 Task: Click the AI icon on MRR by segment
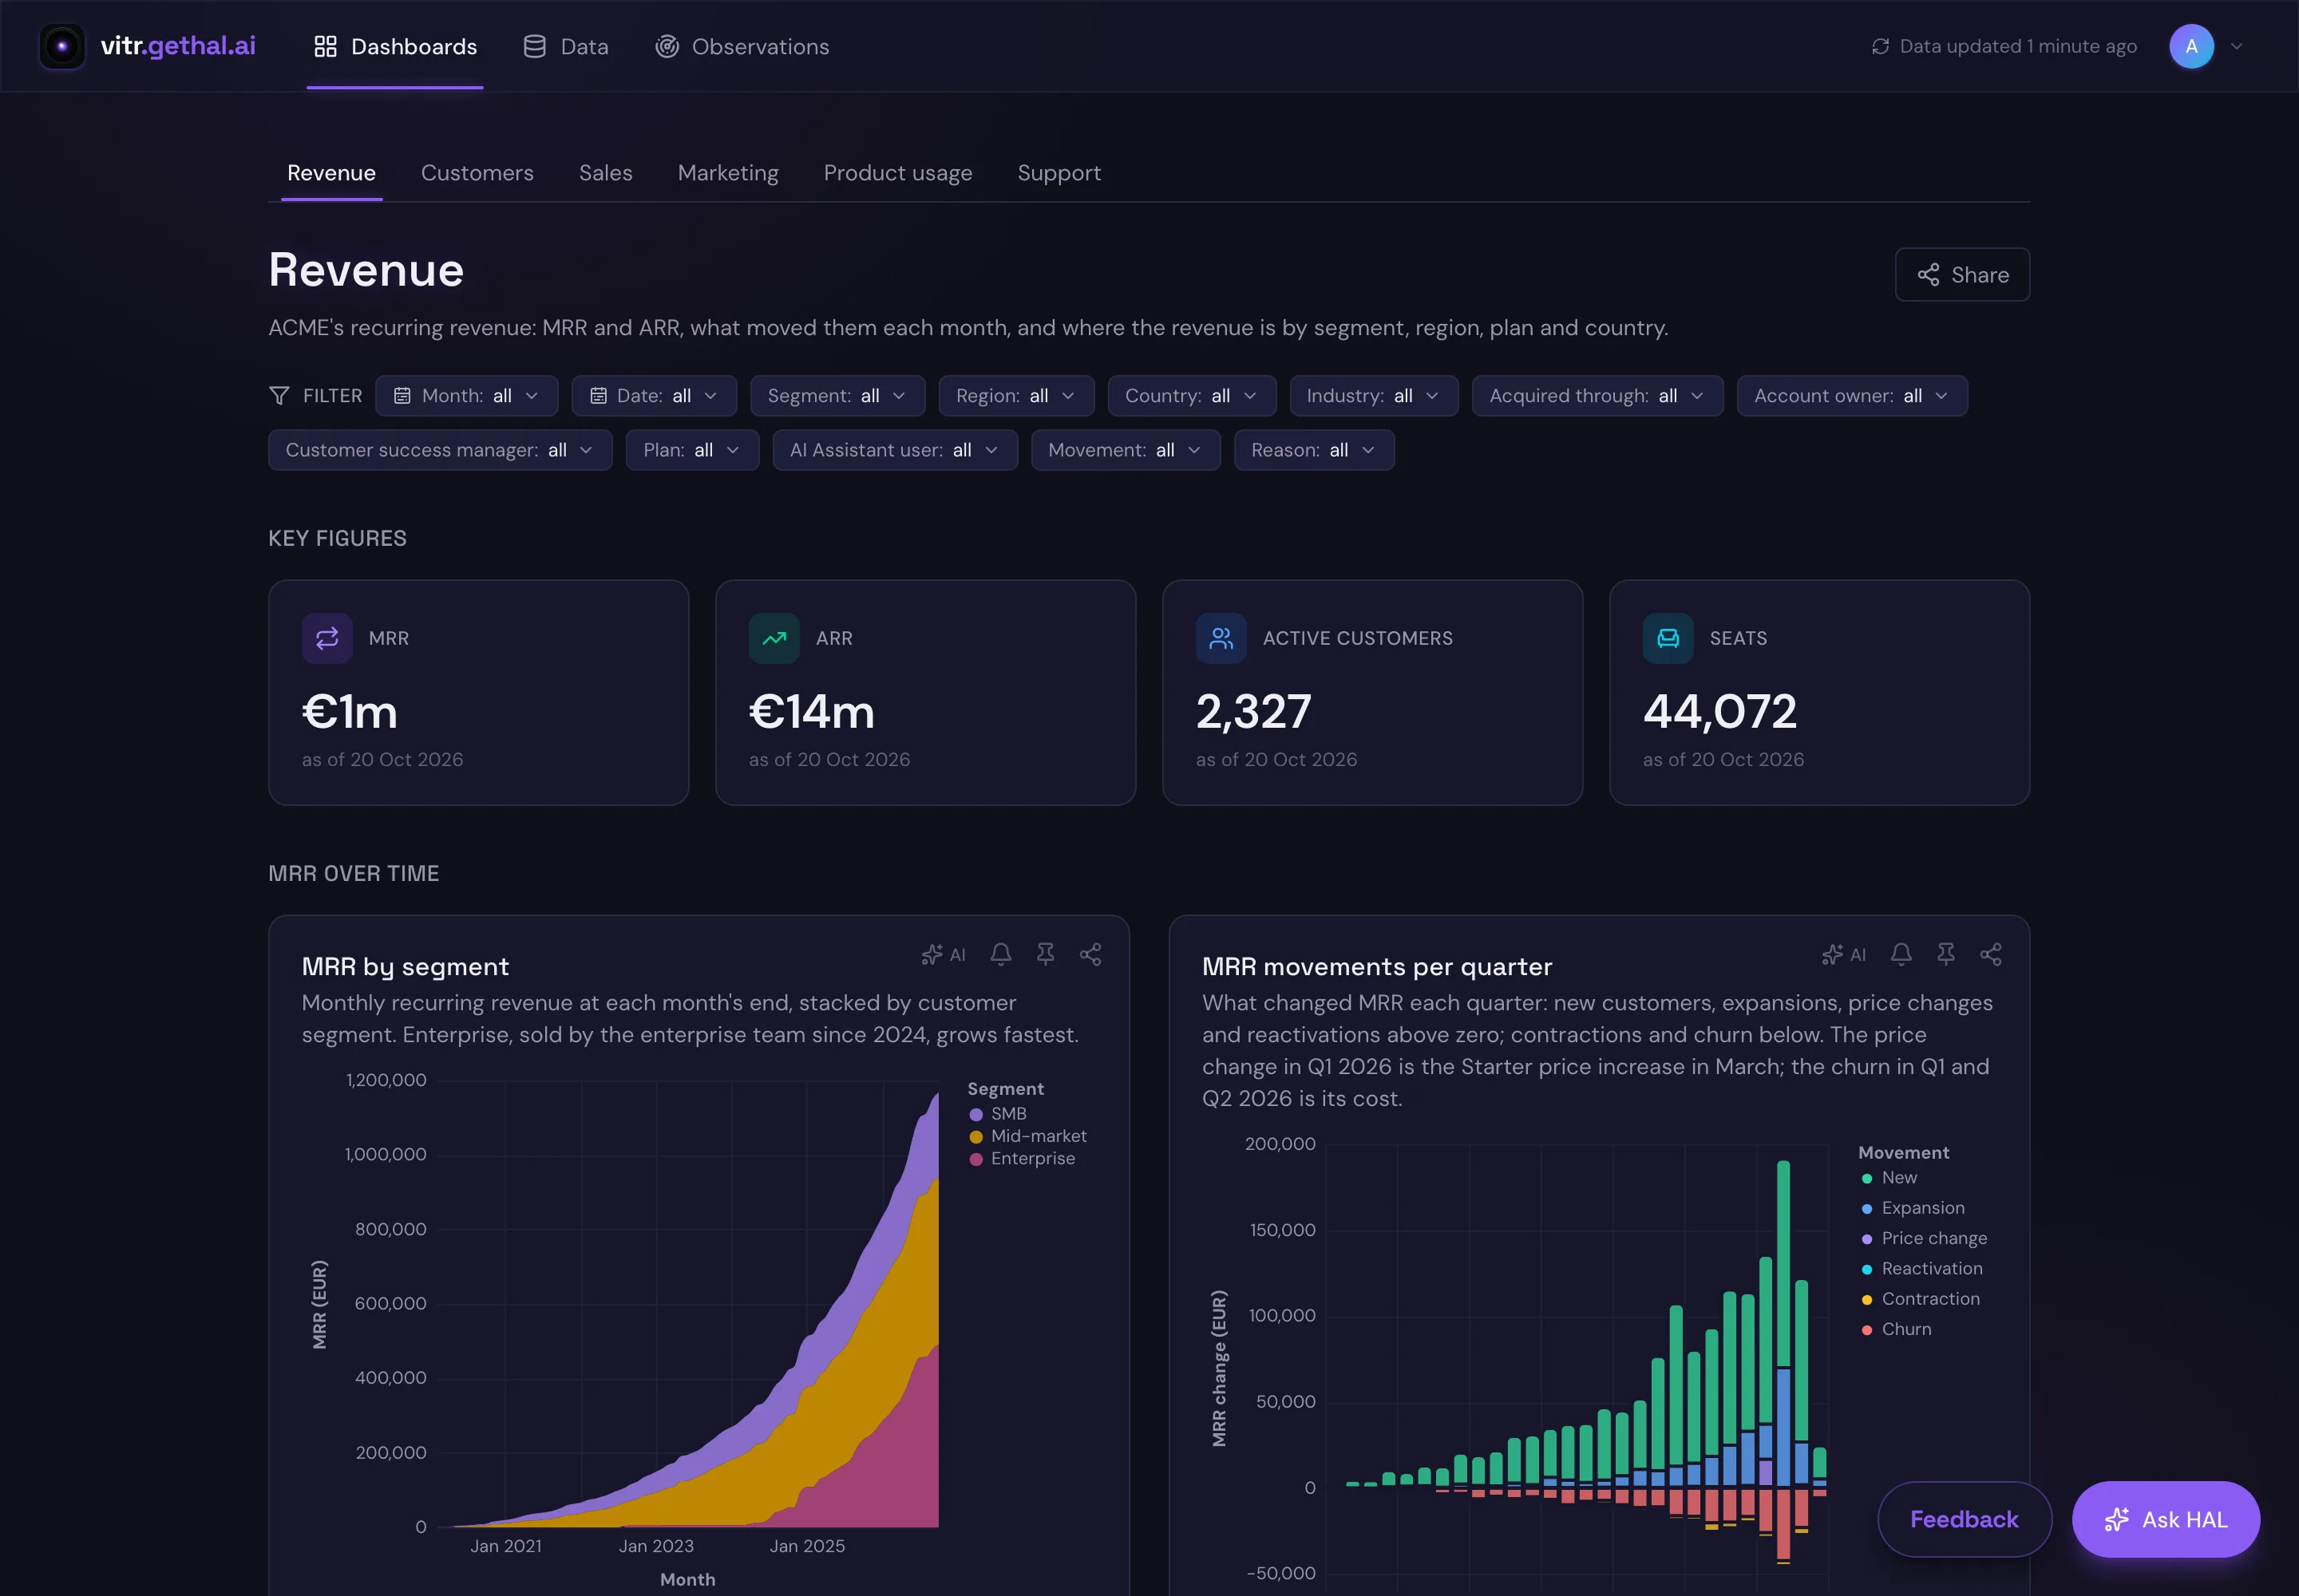pyautogui.click(x=944, y=954)
